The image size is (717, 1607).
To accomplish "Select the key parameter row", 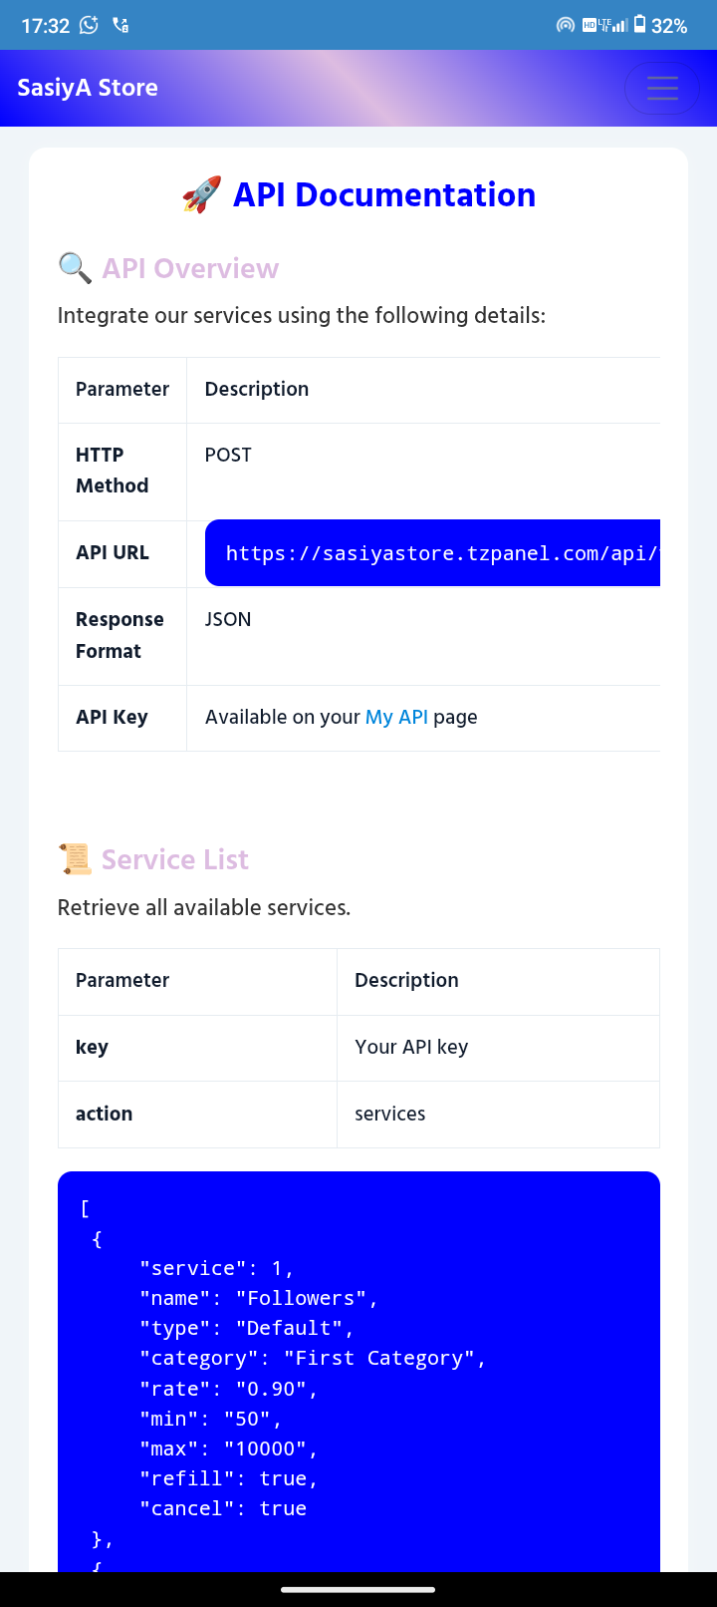I will click(358, 1048).
